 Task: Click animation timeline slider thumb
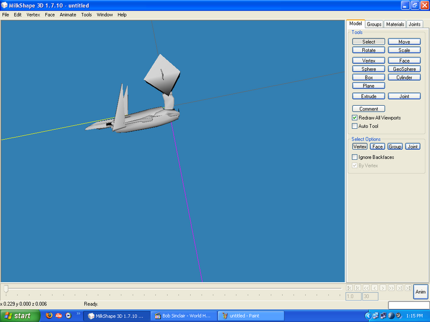[x=6, y=289]
